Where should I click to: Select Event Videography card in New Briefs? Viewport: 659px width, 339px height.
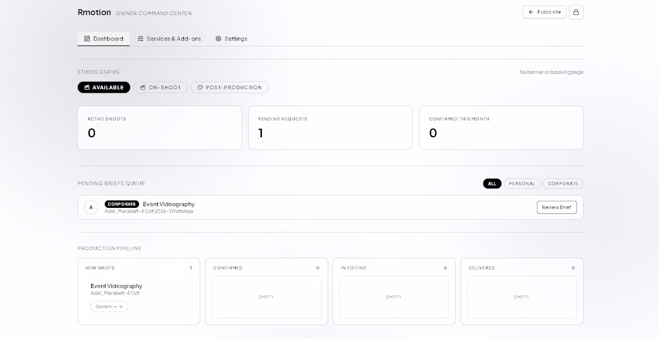(x=138, y=298)
